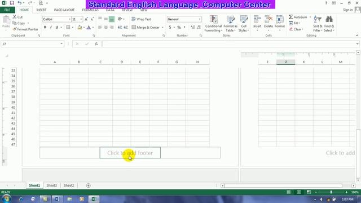Screen dimensions: 361x203
Task: Choose Fill Color paint bucket
Action: click(x=80, y=28)
